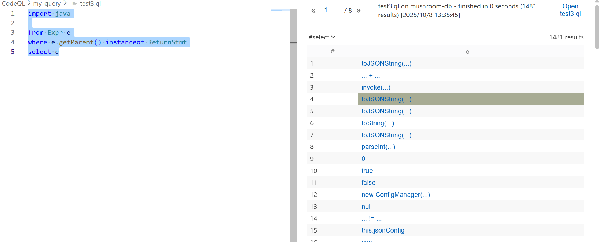Open test3.ql link in results header

(570, 10)
